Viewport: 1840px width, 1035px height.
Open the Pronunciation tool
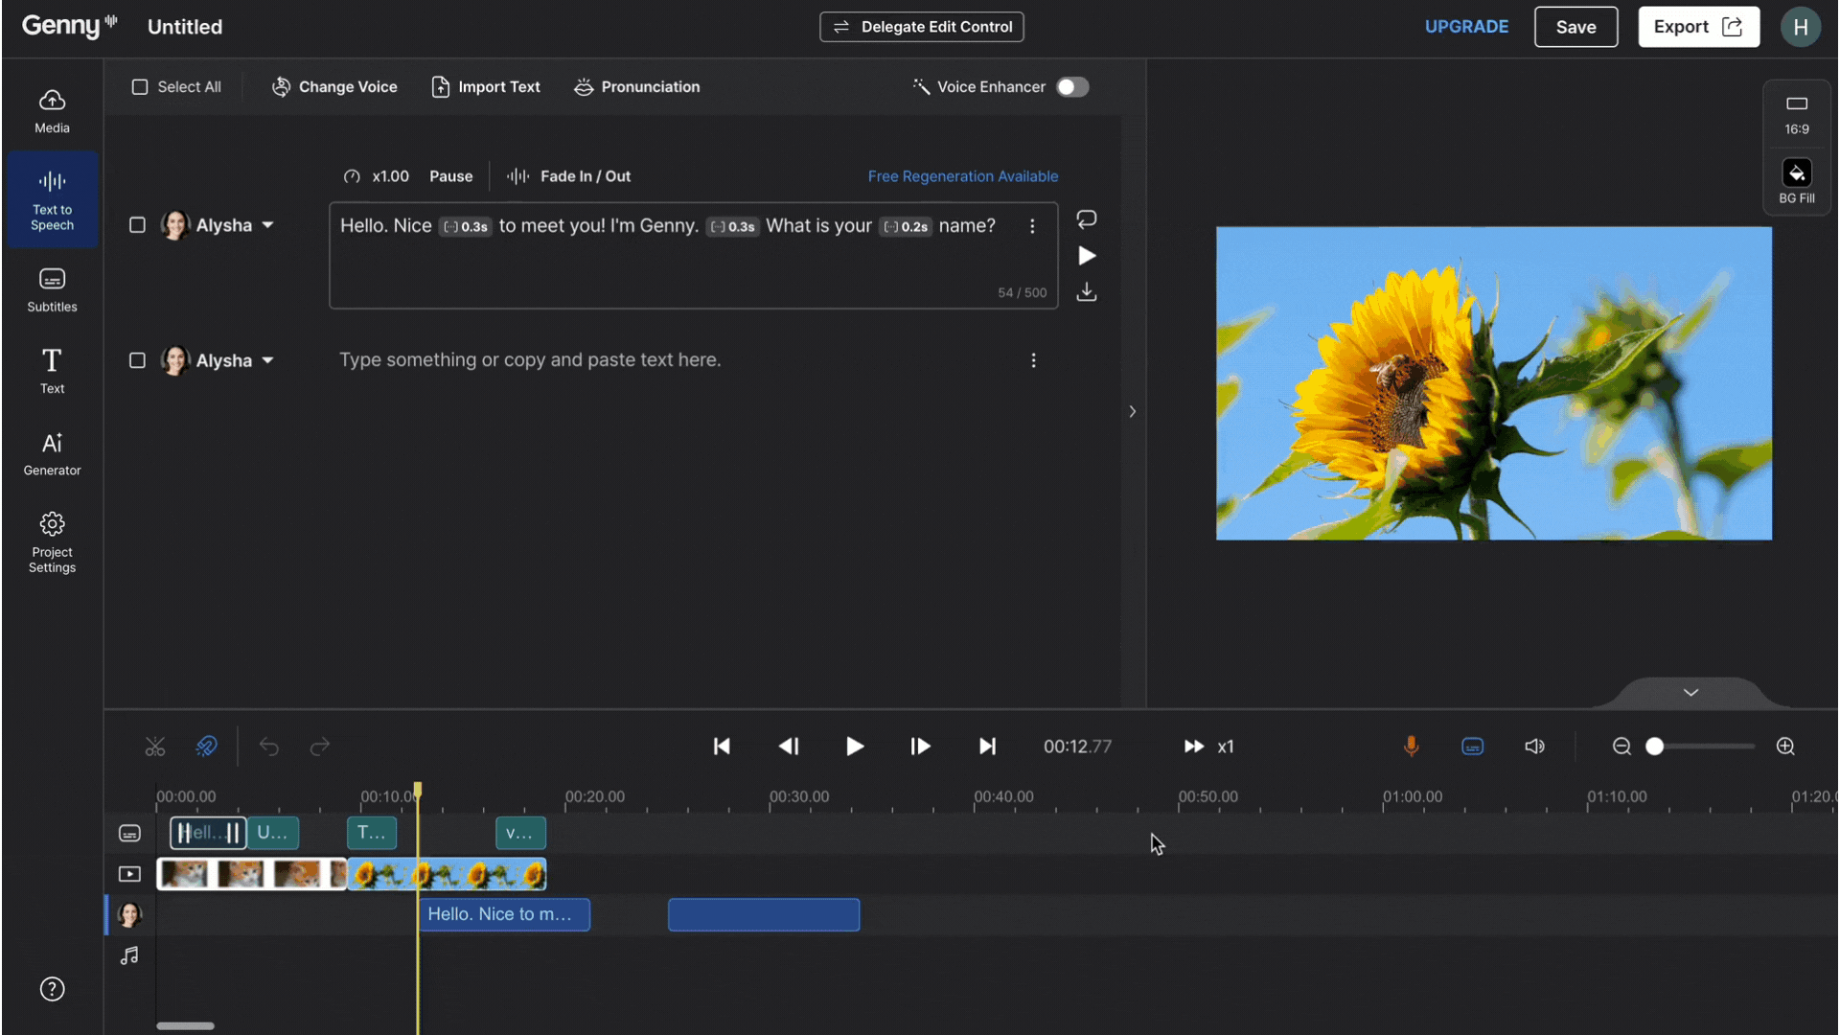636,86
